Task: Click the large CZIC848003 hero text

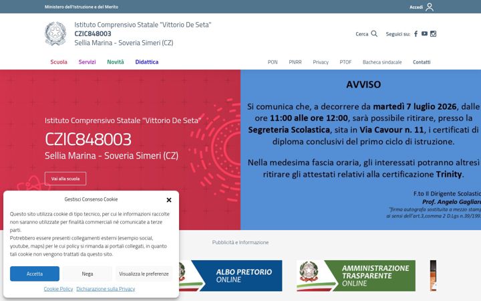Action: click(88, 139)
